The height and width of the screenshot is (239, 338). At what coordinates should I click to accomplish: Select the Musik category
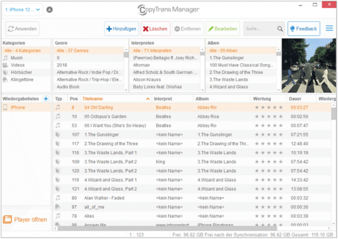(26, 58)
